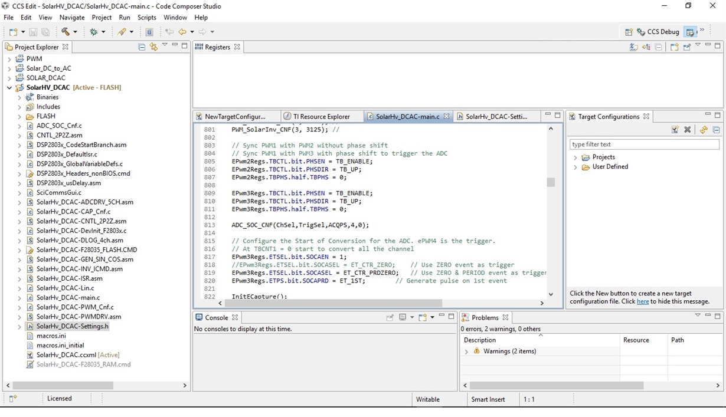Click the editor horizontal scrollbar thumb
Viewport: 726px width, 417px height.
(x=335, y=303)
